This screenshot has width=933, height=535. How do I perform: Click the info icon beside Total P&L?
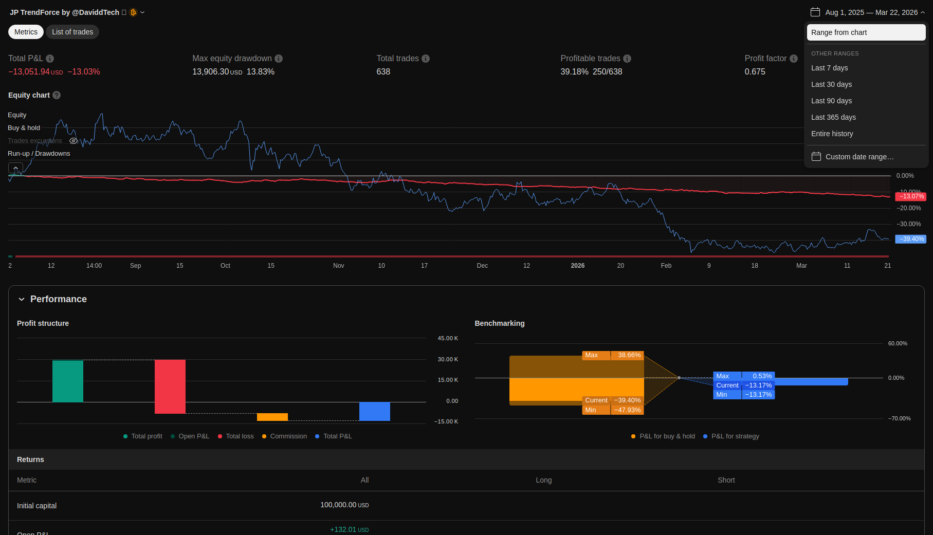click(50, 59)
